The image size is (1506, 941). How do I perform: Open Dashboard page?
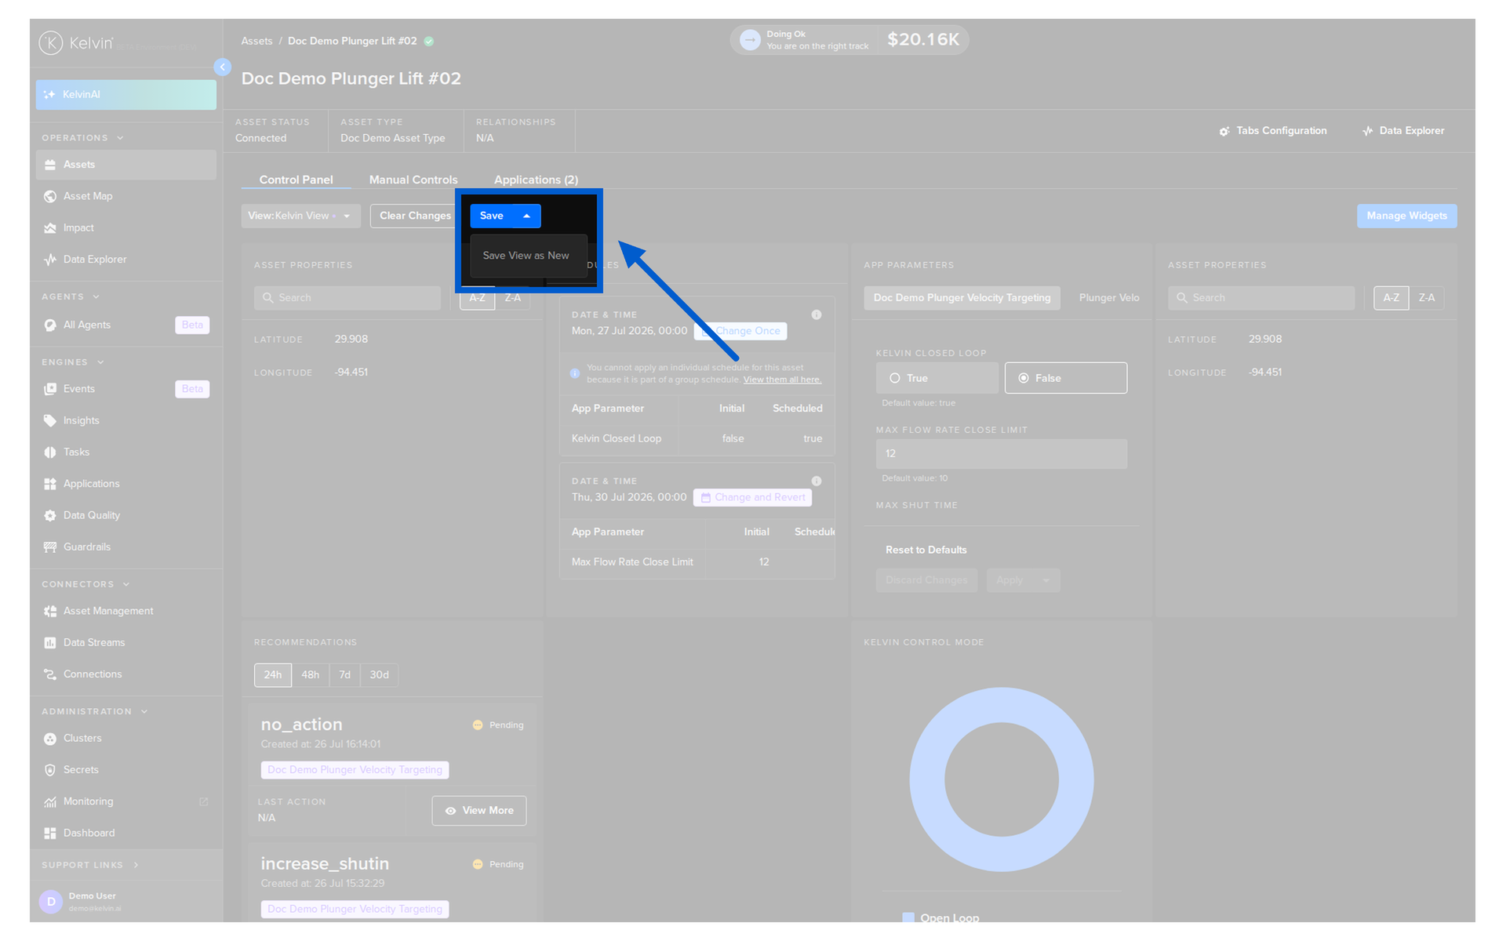125,834
